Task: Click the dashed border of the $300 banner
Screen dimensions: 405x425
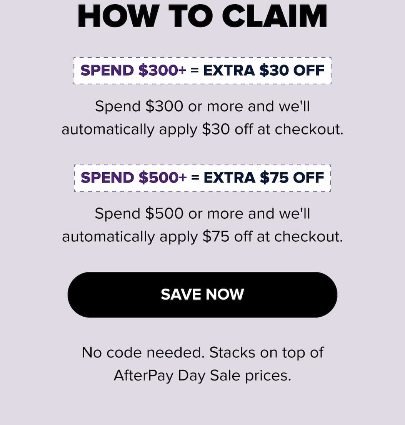Action: tap(202, 58)
